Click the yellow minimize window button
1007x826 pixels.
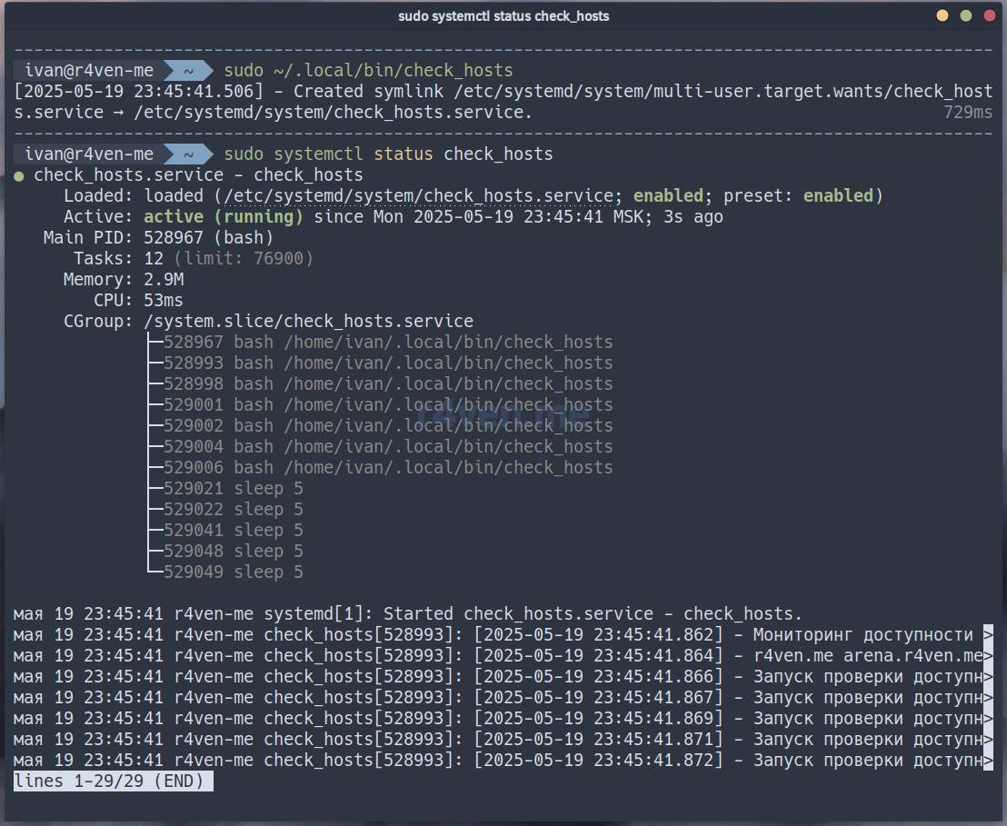[x=942, y=15]
